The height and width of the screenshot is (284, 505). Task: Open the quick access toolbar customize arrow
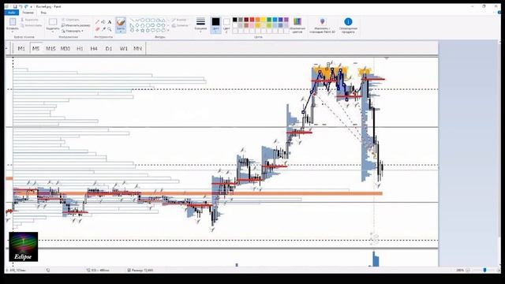tap(32, 6)
